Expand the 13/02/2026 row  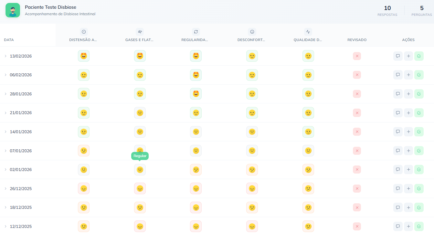coord(5,56)
